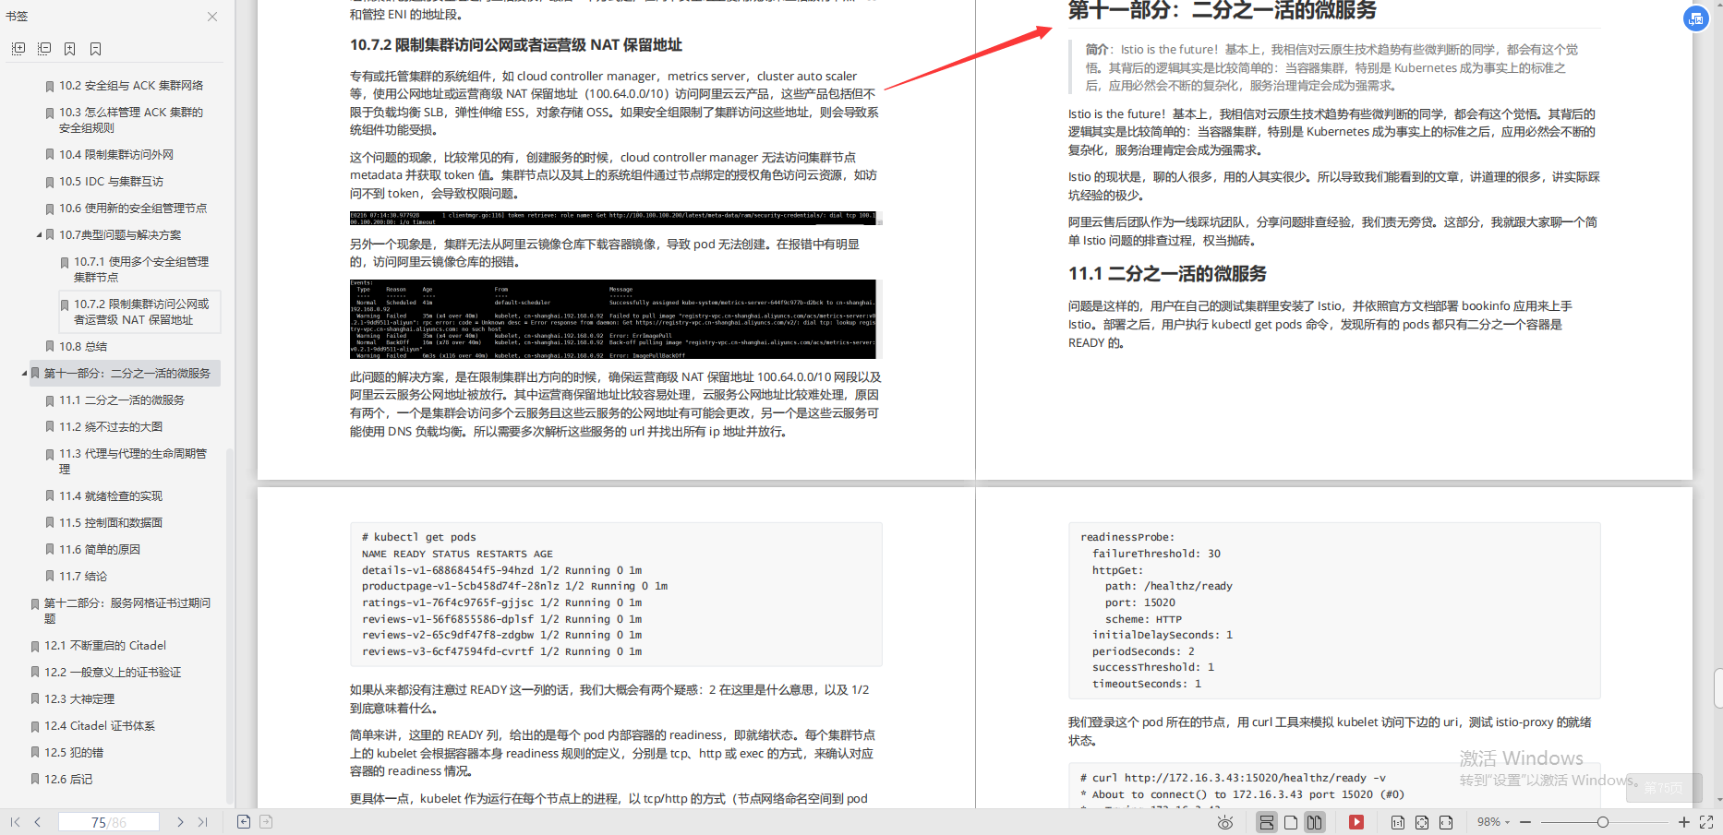Close the 书签 bookmarks panel
The image size is (1723, 835).
212,17
